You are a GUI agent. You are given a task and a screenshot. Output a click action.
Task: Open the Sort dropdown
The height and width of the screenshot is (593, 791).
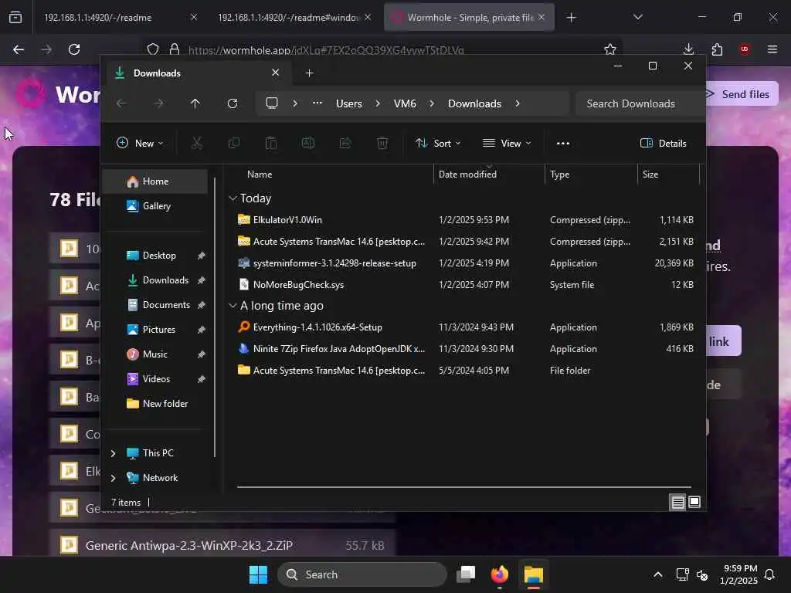click(x=438, y=143)
